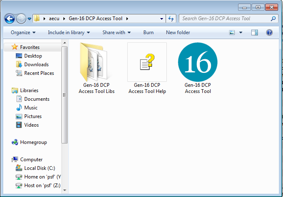
Task: Click the search magnifier icon
Action: tap(274, 19)
